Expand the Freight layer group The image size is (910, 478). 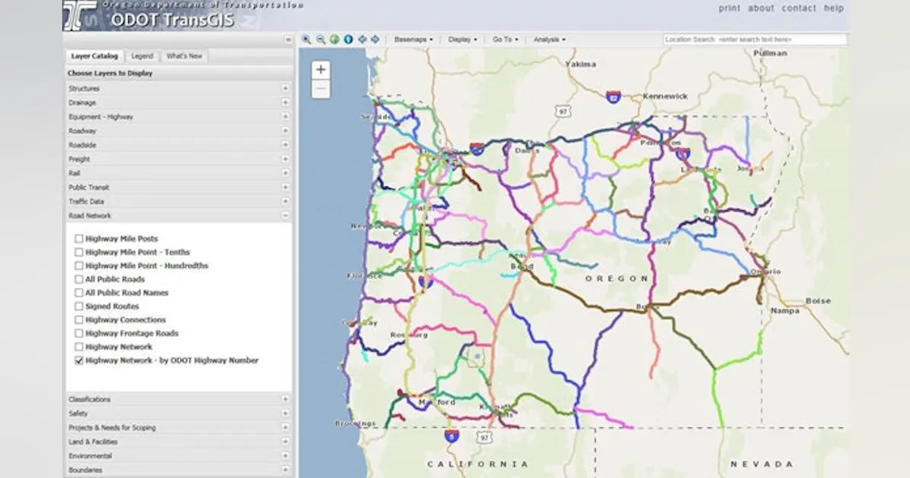pos(285,159)
